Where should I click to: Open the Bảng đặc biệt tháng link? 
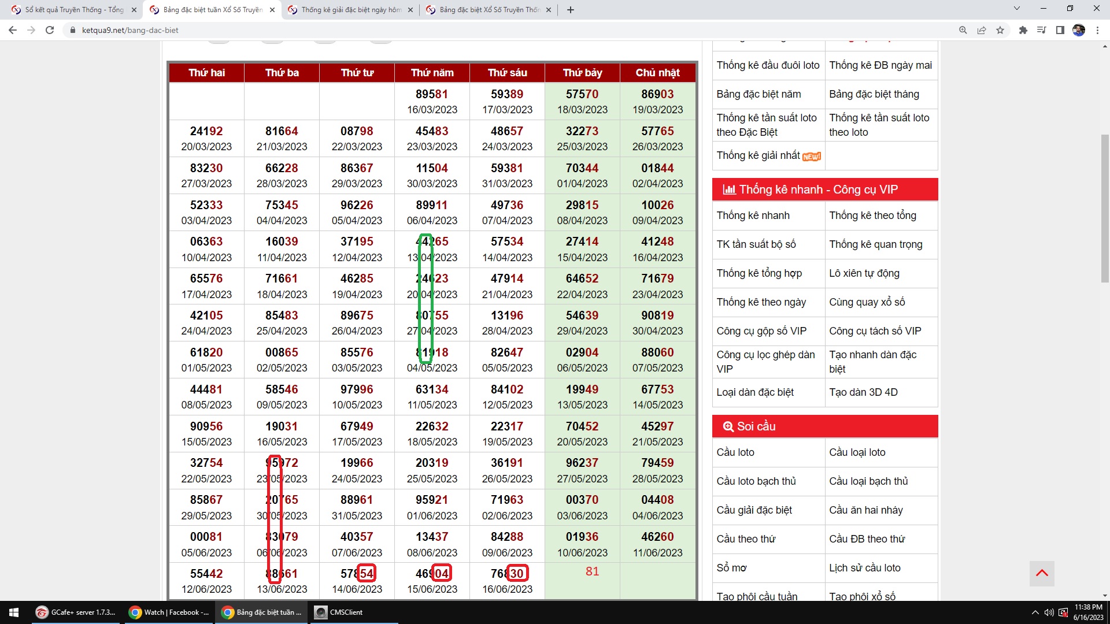[x=874, y=94]
